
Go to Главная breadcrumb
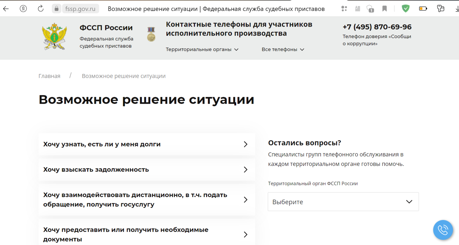pyautogui.click(x=49, y=76)
